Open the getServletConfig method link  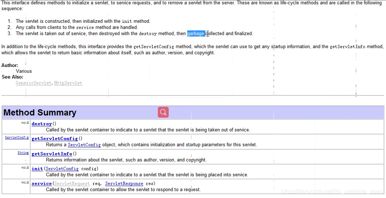55,139
